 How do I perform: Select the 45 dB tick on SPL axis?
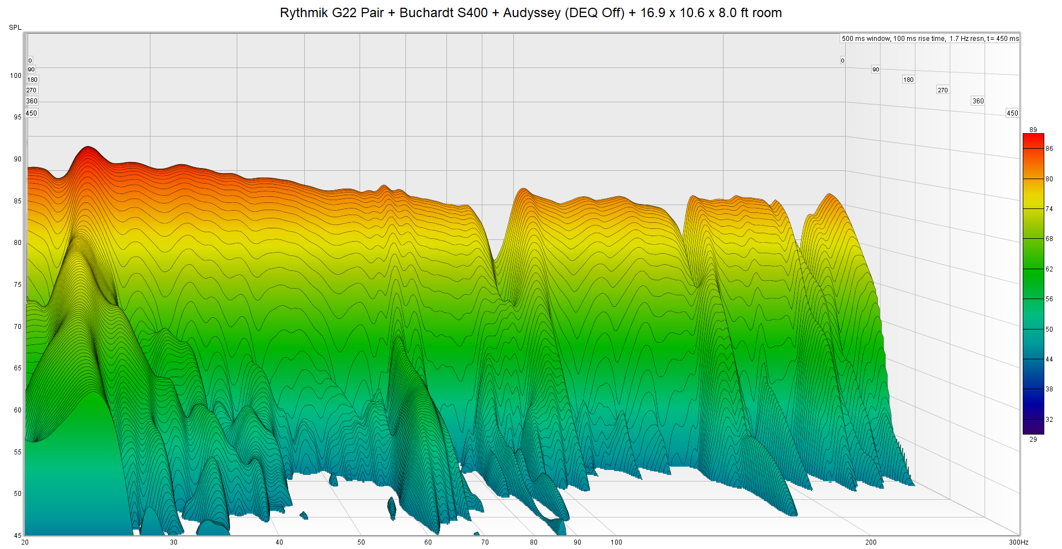18,535
